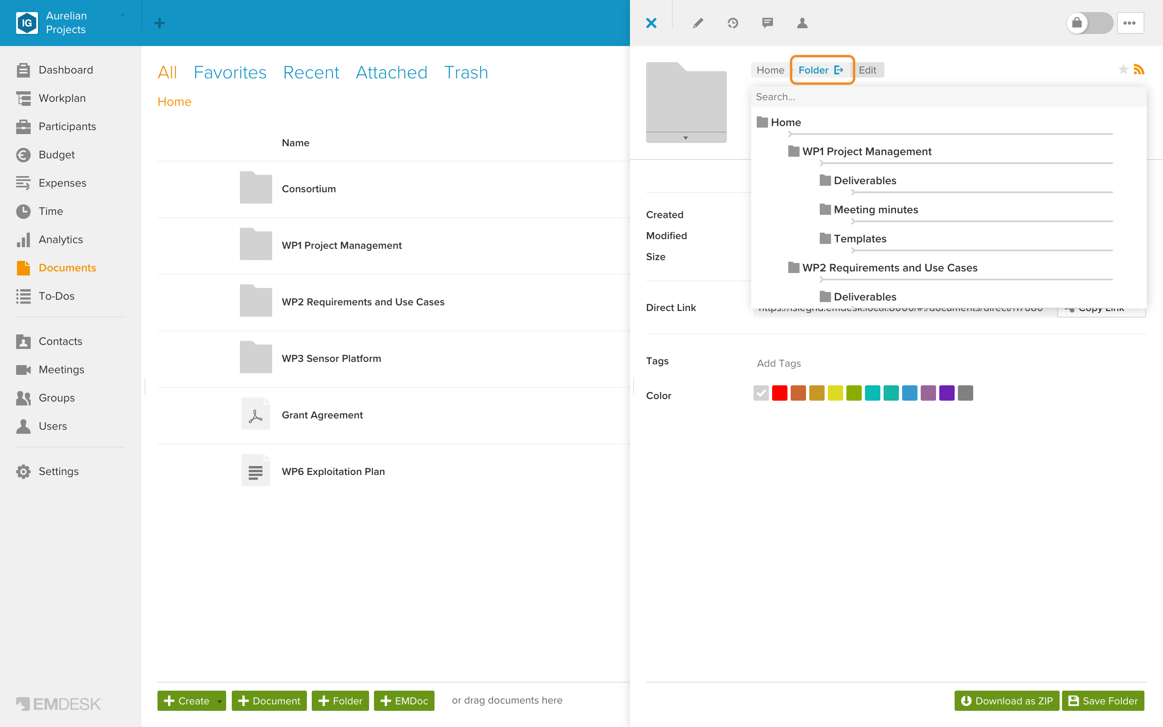The height and width of the screenshot is (727, 1163).
Task: Click the folder search field
Action: (x=948, y=97)
